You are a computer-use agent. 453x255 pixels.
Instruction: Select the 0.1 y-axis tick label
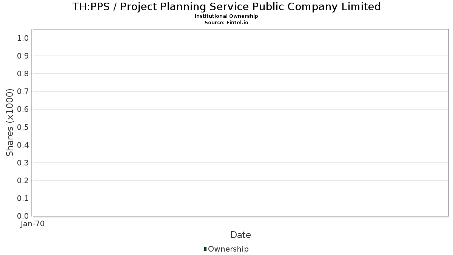click(23, 198)
